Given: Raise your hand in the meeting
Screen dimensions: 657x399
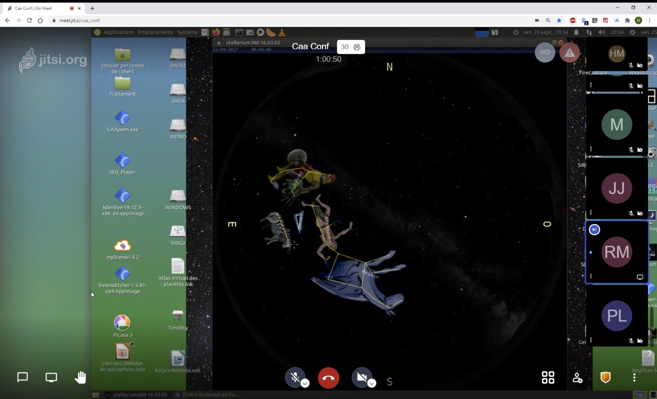Looking at the screenshot, I should click(80, 377).
